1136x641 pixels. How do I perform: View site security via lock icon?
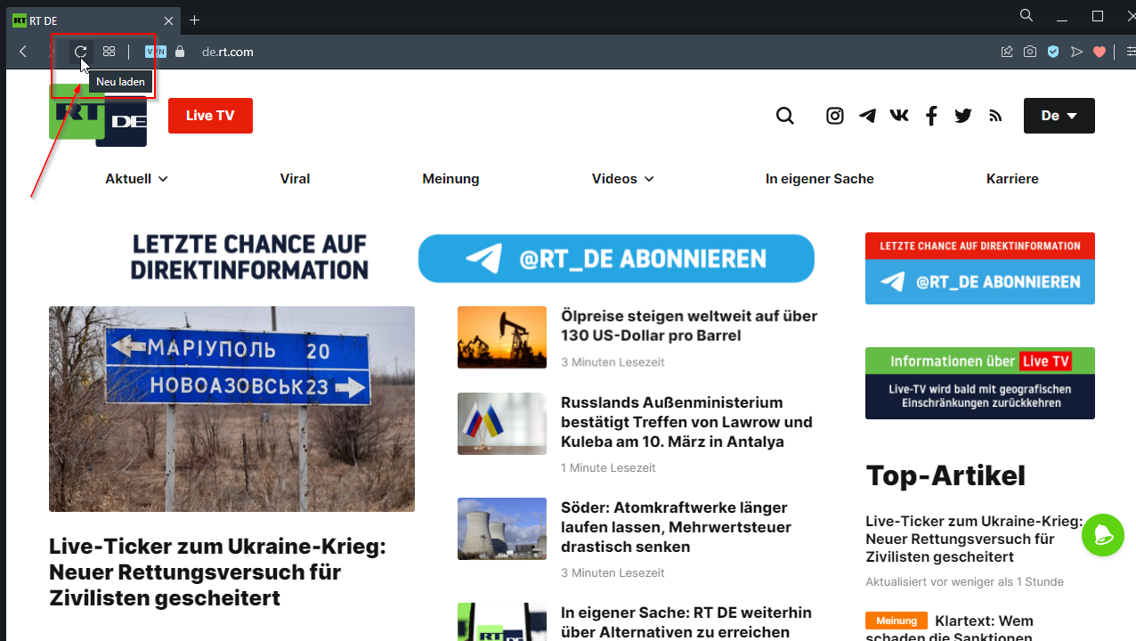[180, 52]
